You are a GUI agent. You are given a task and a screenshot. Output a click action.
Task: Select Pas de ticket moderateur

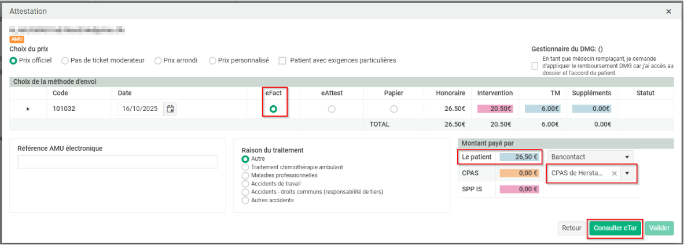[65, 60]
